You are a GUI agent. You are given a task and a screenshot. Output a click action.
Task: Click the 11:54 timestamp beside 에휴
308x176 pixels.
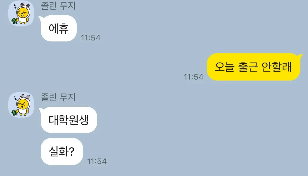point(91,38)
